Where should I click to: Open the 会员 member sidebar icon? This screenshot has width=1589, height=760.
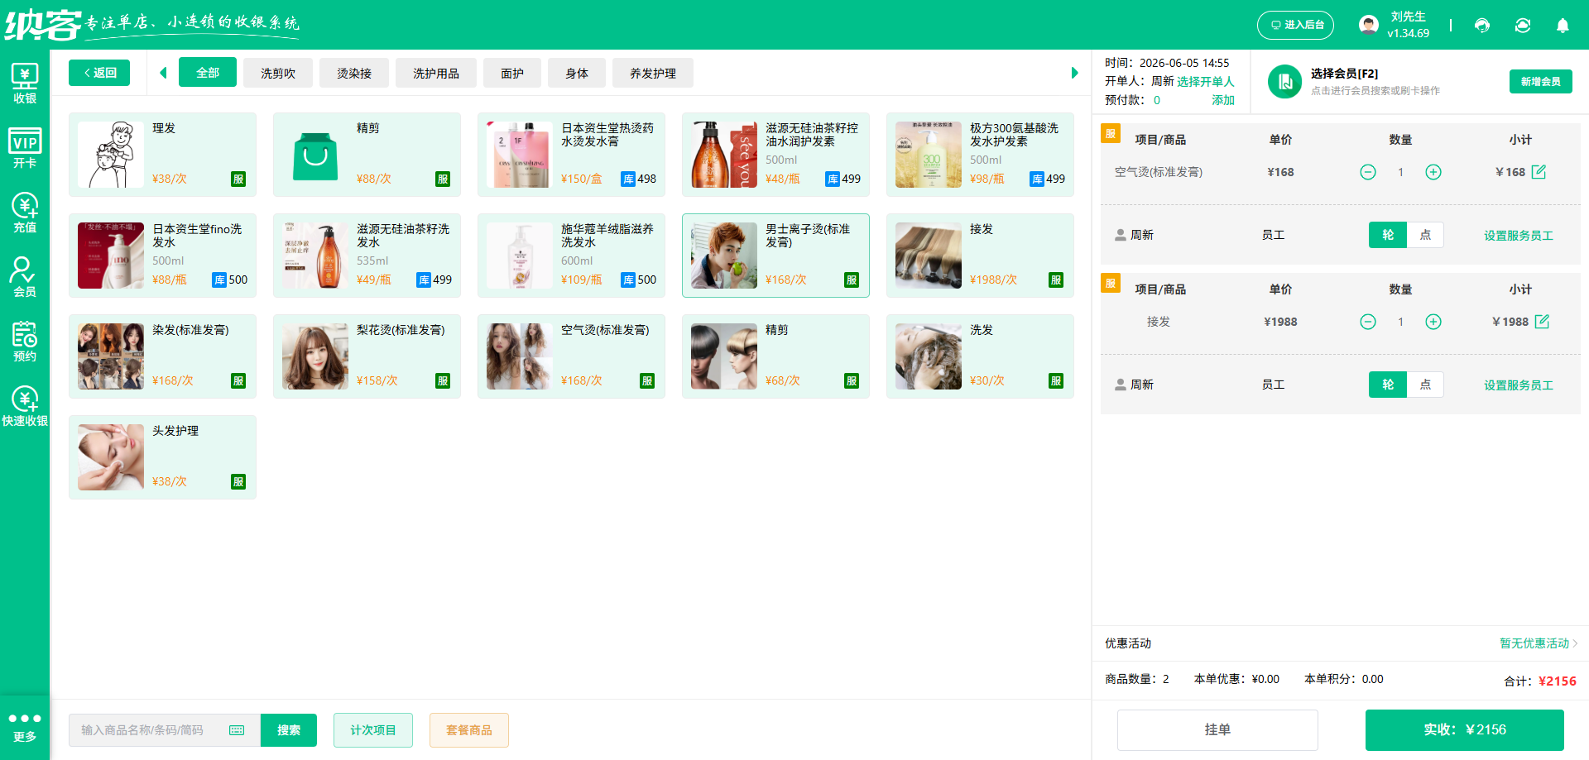[x=25, y=277]
